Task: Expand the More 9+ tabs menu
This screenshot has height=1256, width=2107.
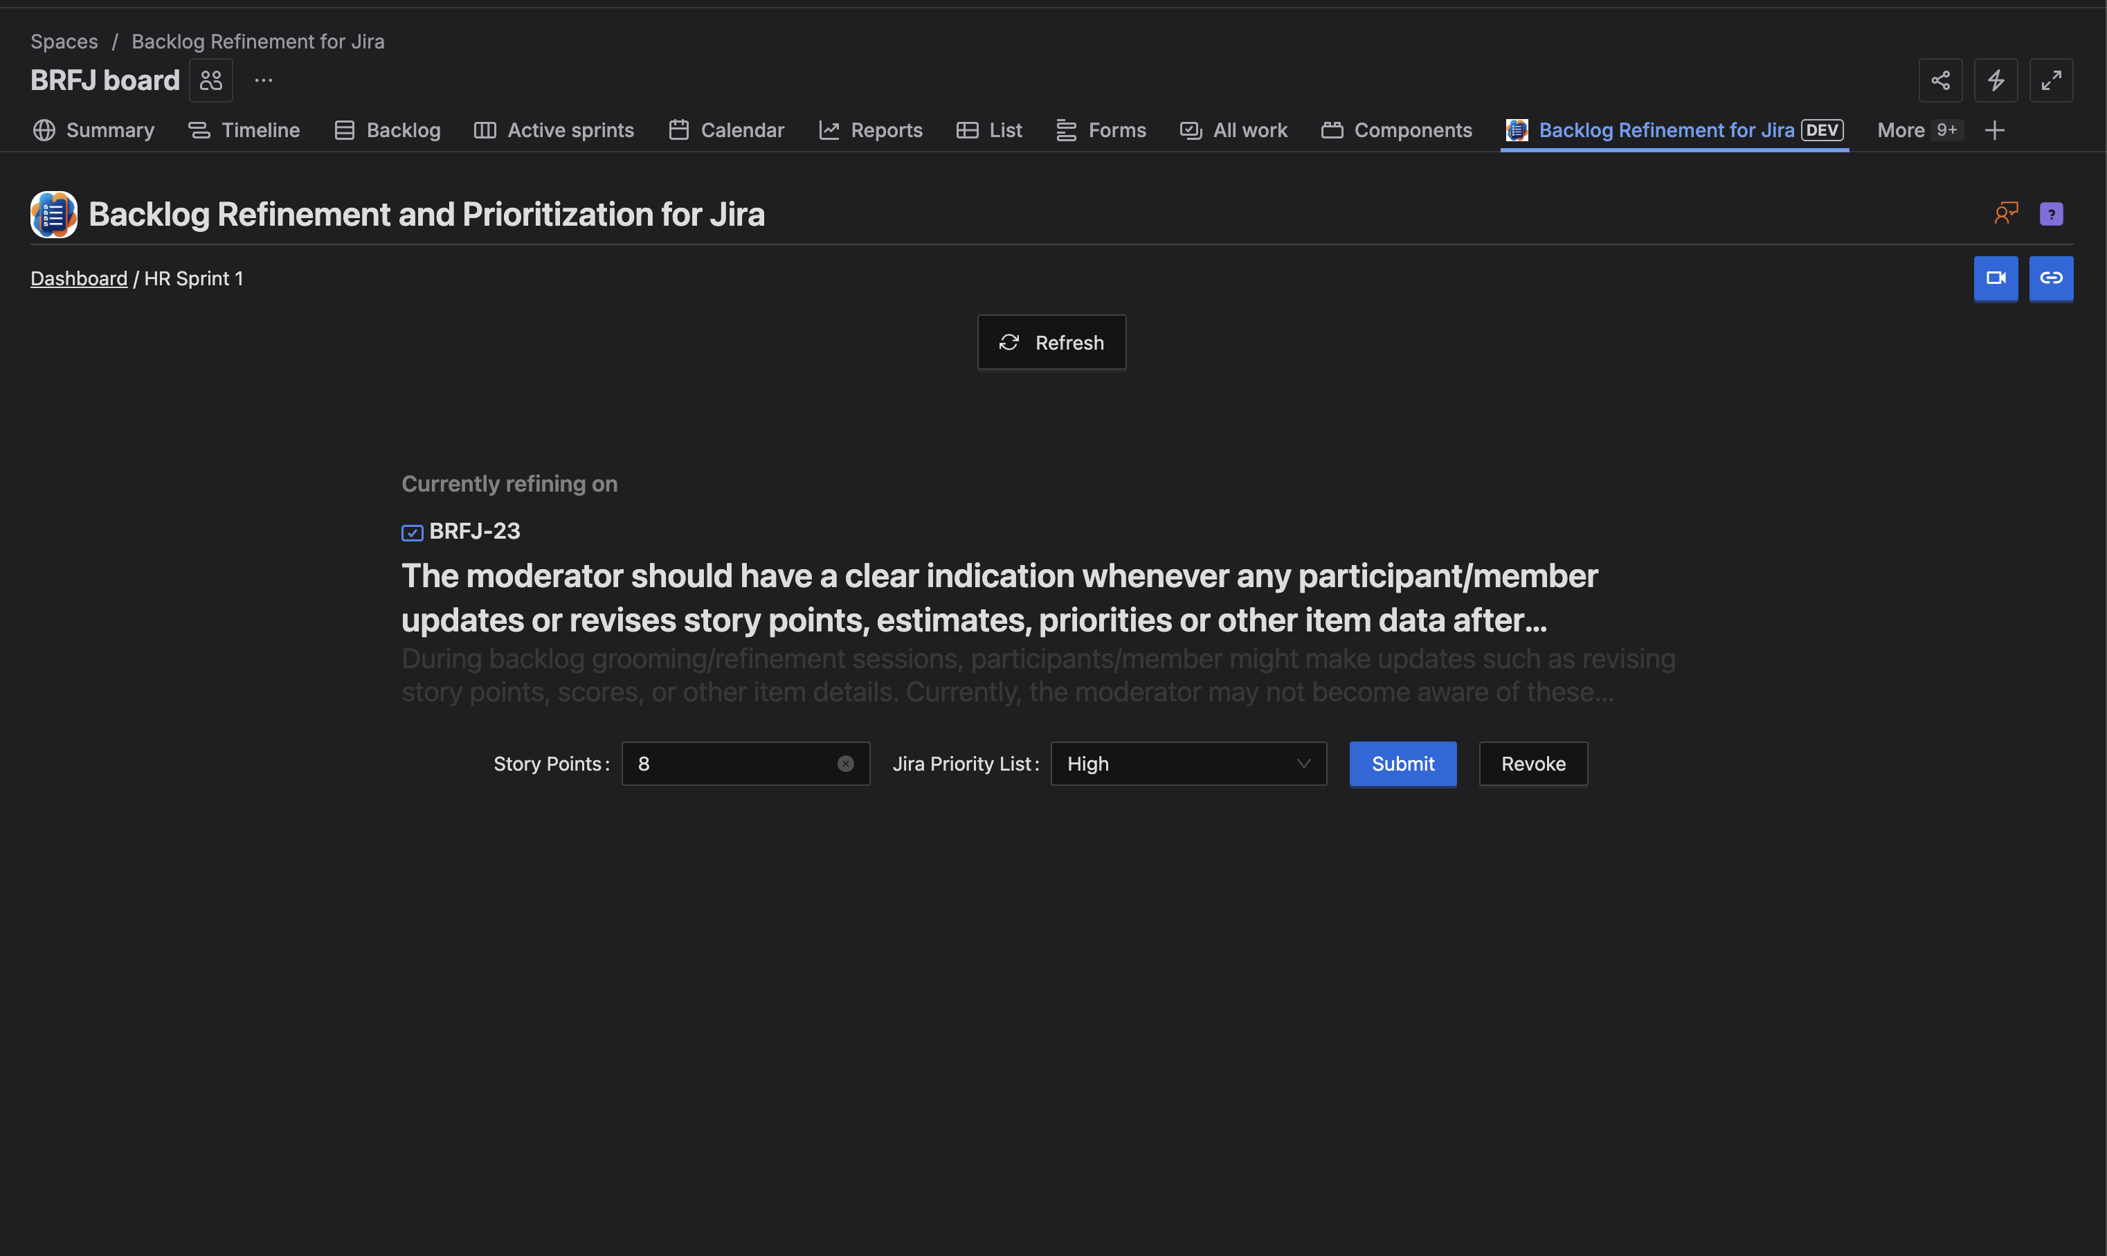Action: (1917, 130)
